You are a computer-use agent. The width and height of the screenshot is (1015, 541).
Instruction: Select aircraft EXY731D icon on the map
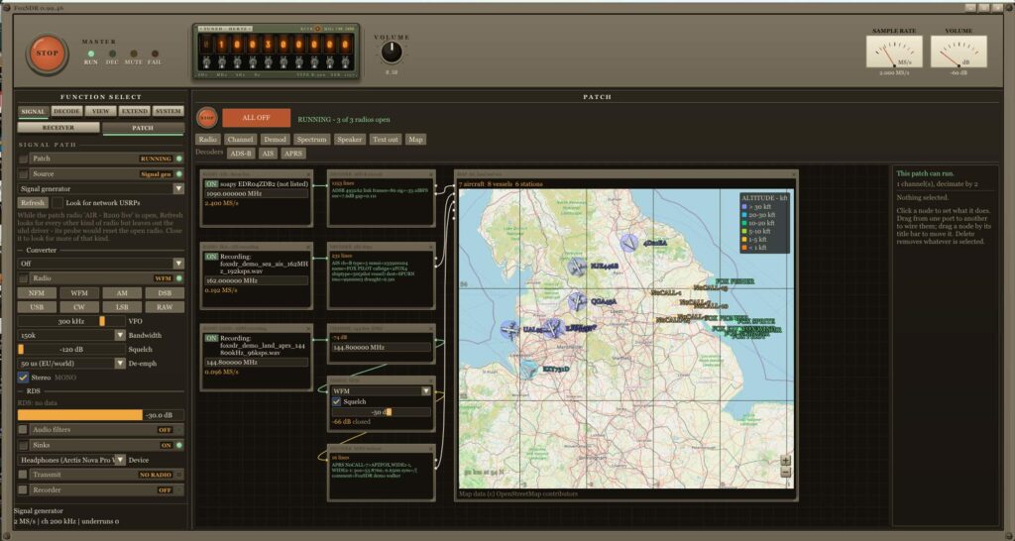pyautogui.click(x=529, y=369)
